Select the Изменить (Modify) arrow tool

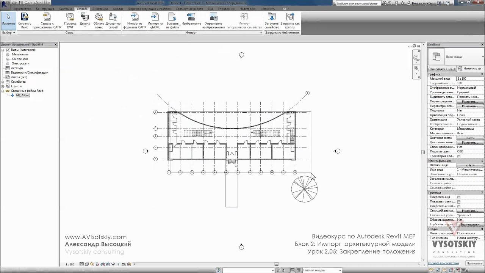point(8,20)
